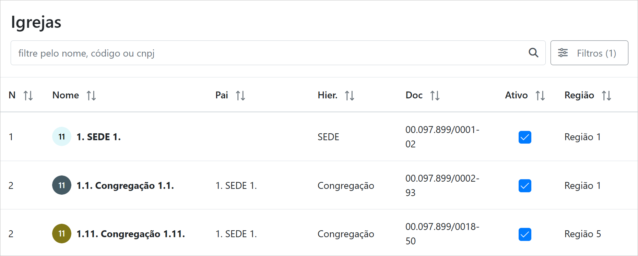Sort by N column arrows
Screen dimensions: 638x256
(28, 95)
